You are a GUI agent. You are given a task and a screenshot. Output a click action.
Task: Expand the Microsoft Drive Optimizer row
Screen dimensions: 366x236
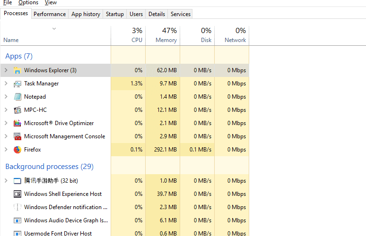pyautogui.click(x=6, y=123)
